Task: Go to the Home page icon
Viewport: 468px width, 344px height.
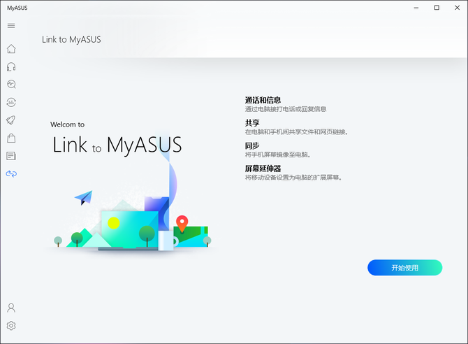Action: (11, 49)
